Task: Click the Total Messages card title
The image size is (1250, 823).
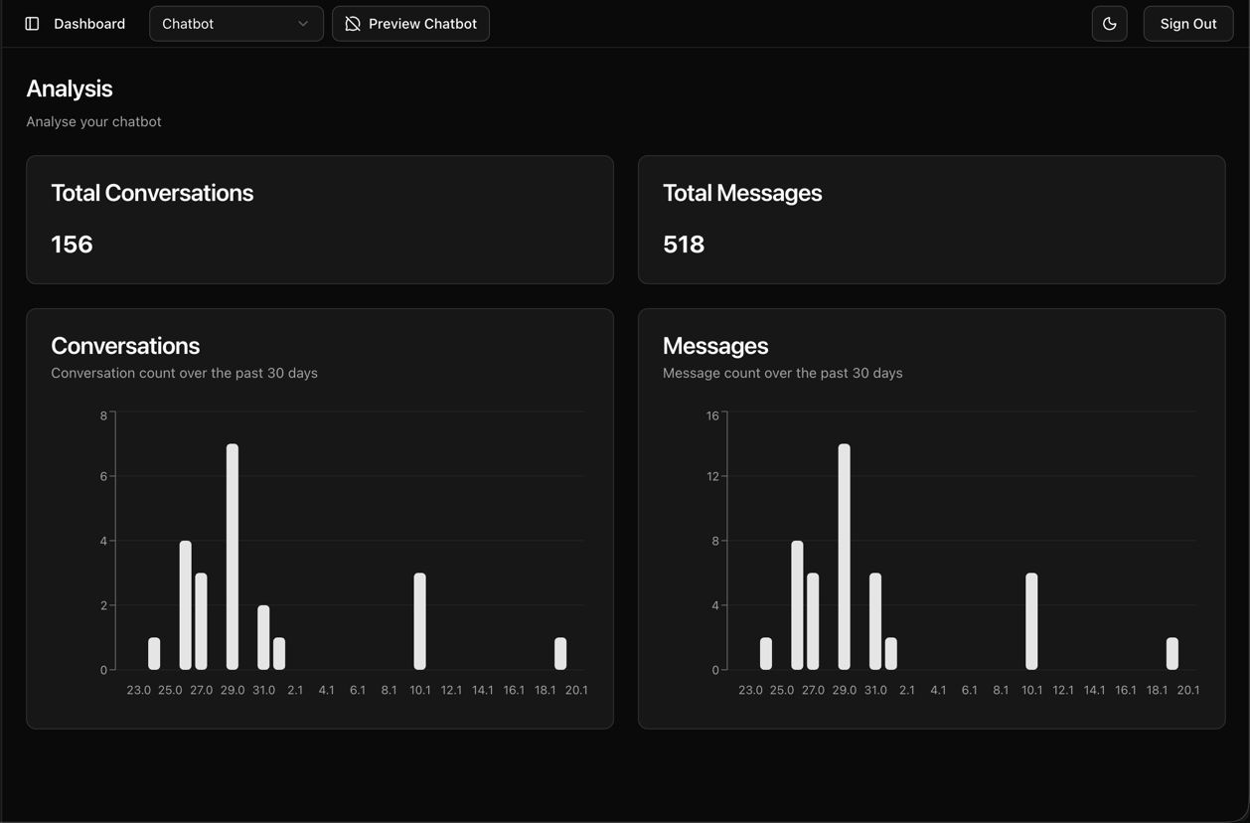Action: (742, 193)
